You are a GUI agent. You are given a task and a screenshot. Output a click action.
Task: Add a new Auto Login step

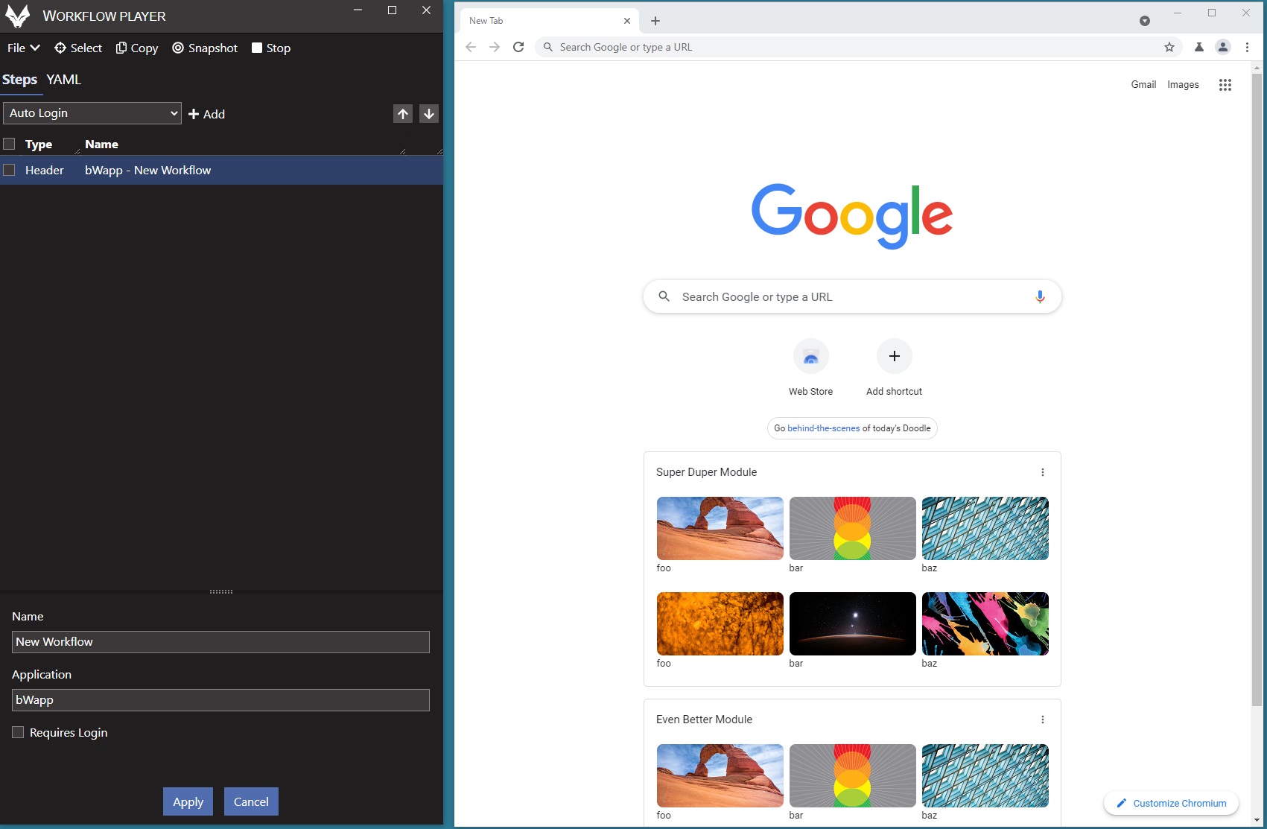pos(206,114)
